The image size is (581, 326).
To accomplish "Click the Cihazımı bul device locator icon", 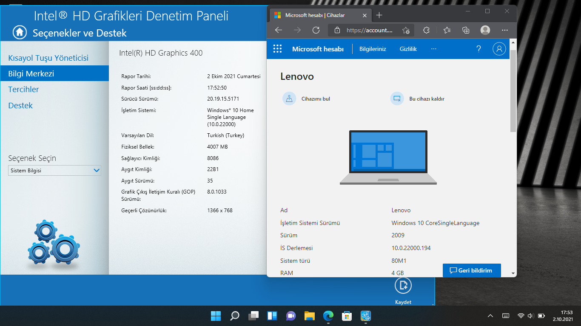I will coord(289,98).
